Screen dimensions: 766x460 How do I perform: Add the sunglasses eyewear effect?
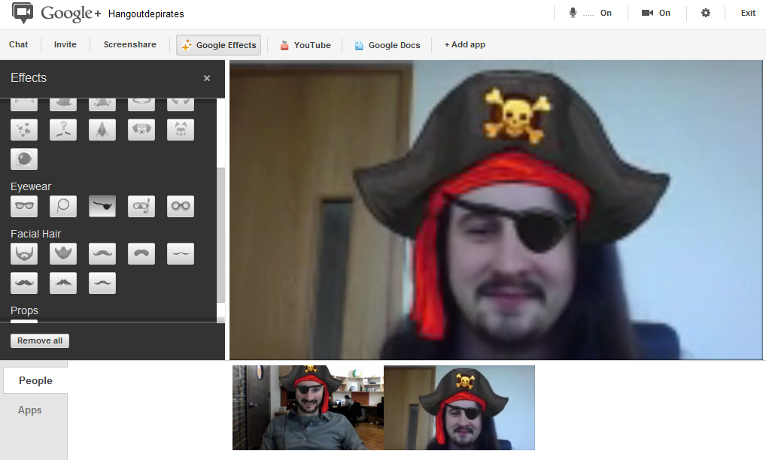click(24, 206)
